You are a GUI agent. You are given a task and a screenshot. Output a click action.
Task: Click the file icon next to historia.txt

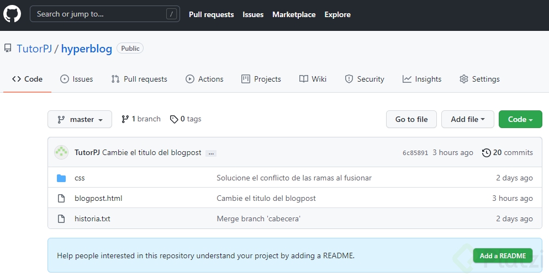[61, 219]
